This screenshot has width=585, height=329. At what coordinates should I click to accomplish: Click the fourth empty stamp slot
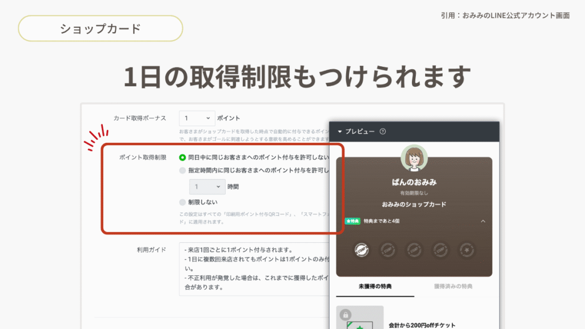[440, 250]
